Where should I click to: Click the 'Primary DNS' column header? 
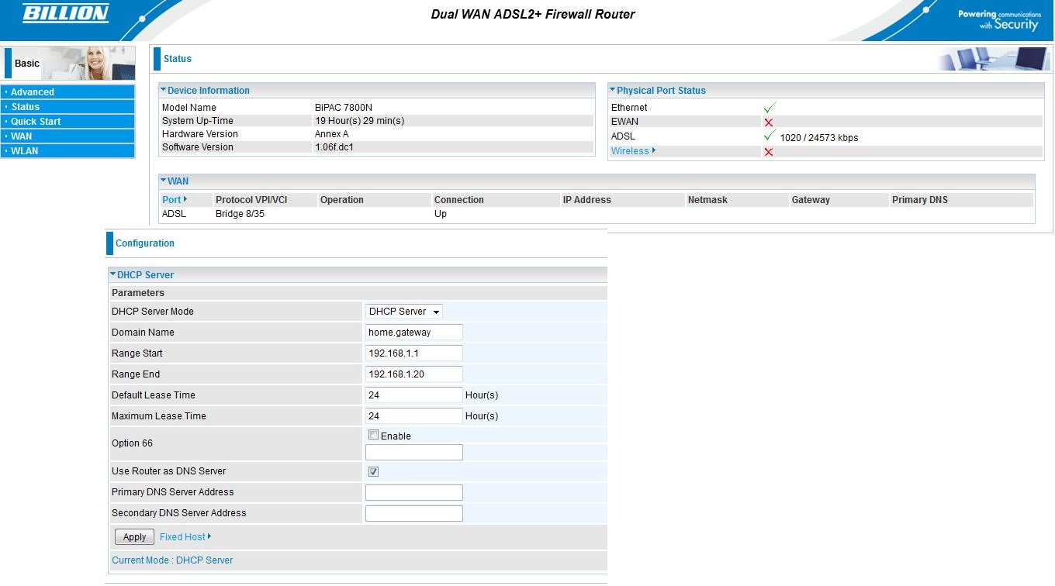pyautogui.click(x=920, y=200)
